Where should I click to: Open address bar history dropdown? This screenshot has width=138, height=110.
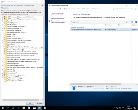click(x=111, y=9)
